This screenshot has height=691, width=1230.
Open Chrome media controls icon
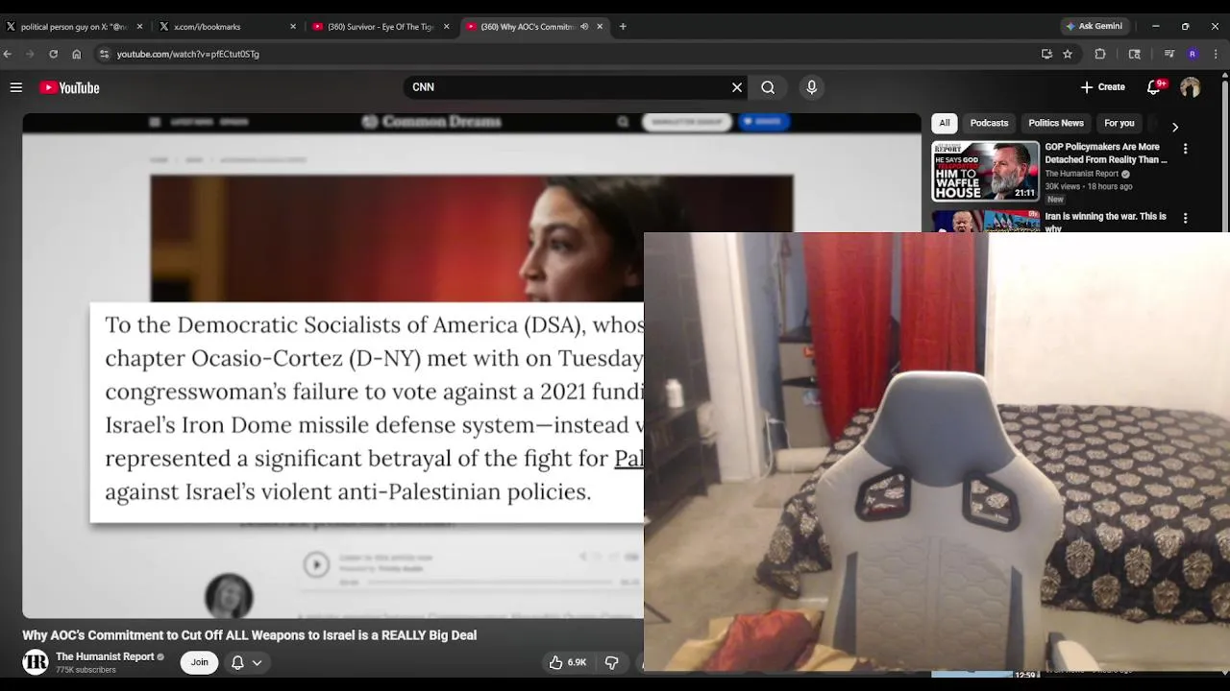(x=1169, y=54)
